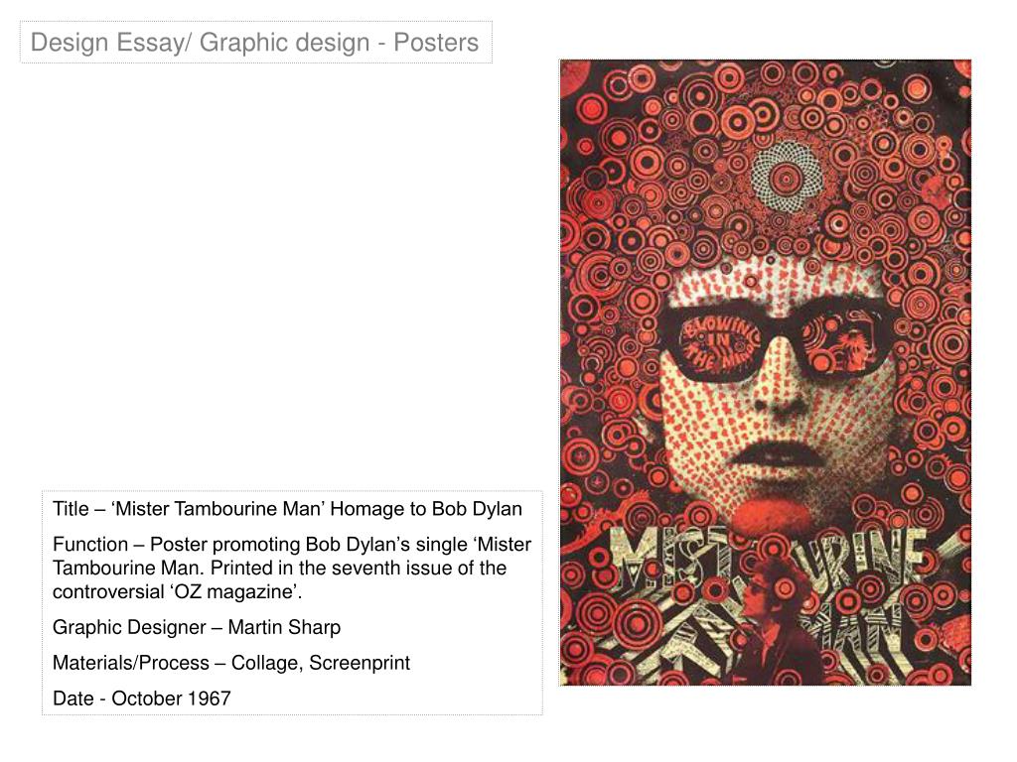Click the 'Function – Poster promoting' paragraph
Screen dimensions: 1017x762
[x=292, y=568]
